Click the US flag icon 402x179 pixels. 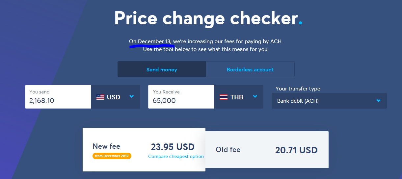point(100,97)
